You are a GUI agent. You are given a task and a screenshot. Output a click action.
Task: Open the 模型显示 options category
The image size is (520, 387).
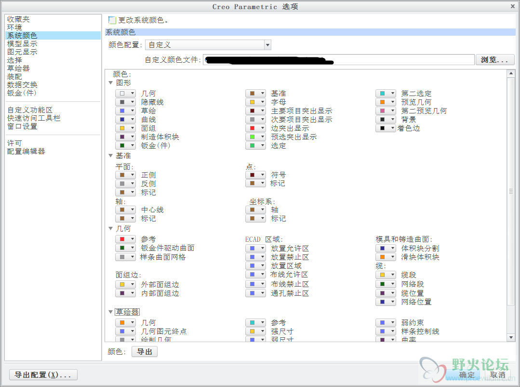[x=22, y=44]
